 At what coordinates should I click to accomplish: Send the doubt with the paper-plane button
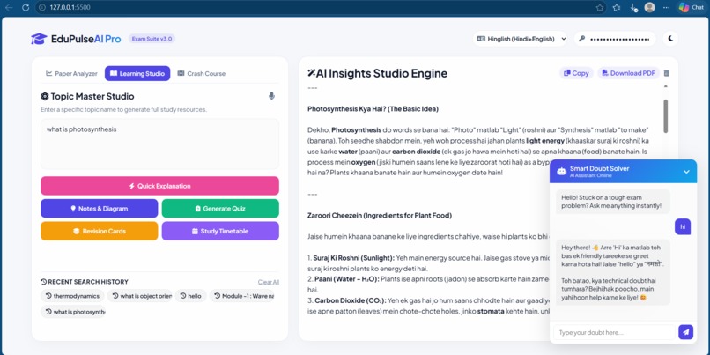685,332
